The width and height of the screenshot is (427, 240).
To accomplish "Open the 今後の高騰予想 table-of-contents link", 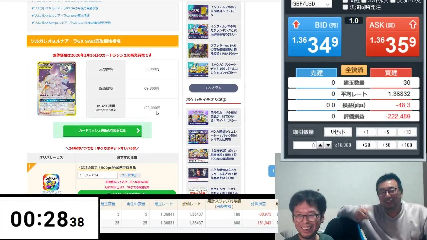I will [65, 8].
